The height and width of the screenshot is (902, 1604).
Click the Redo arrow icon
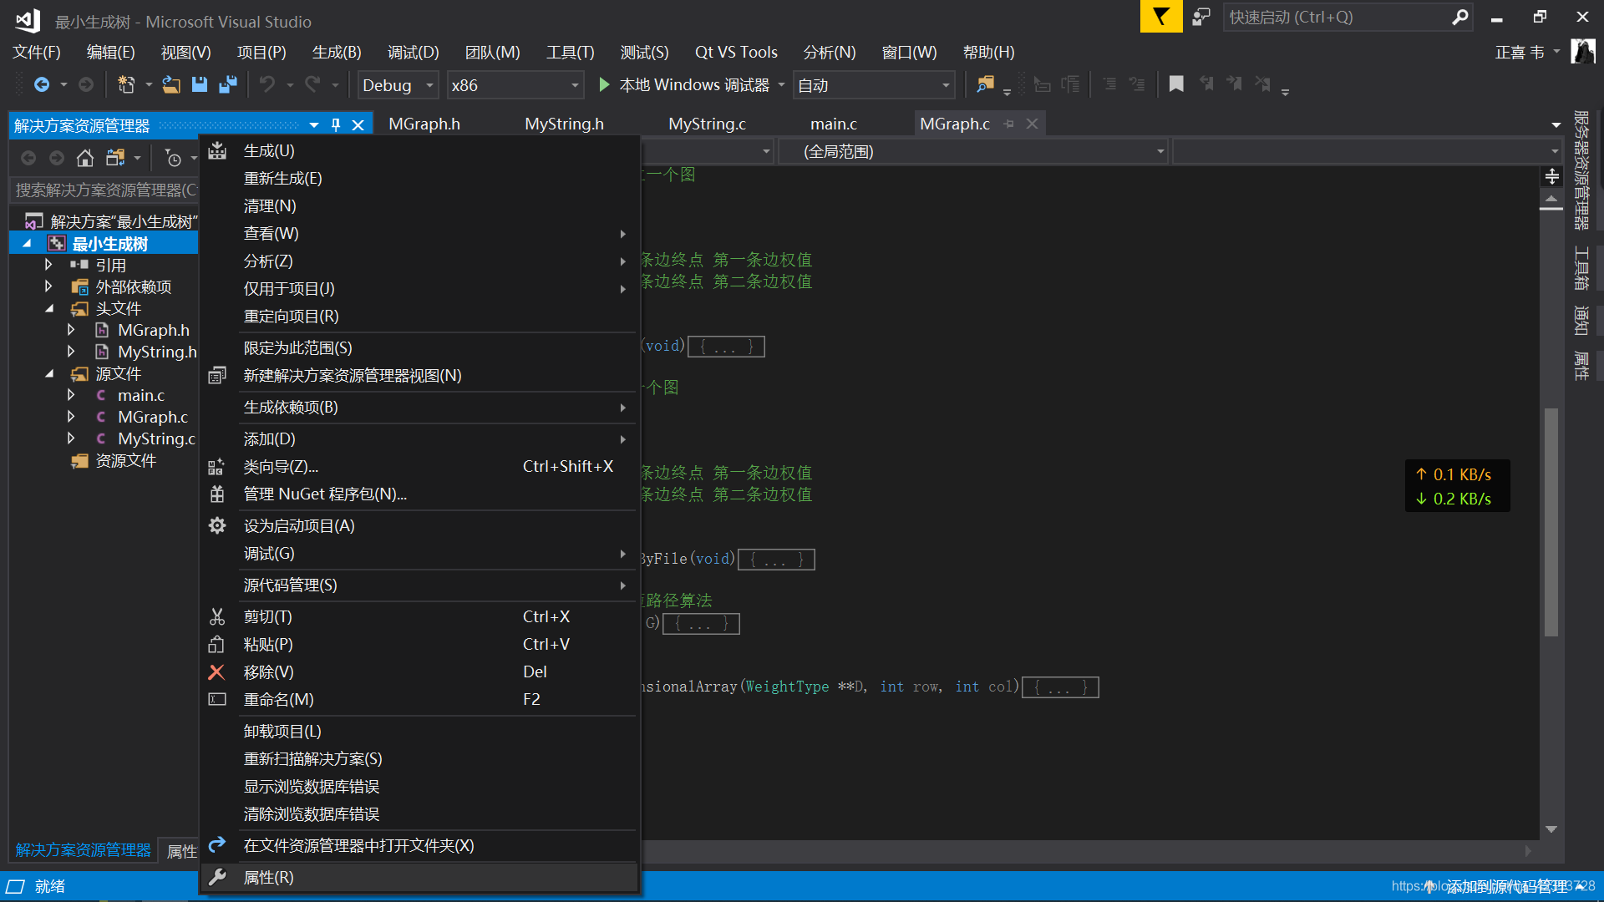point(312,84)
